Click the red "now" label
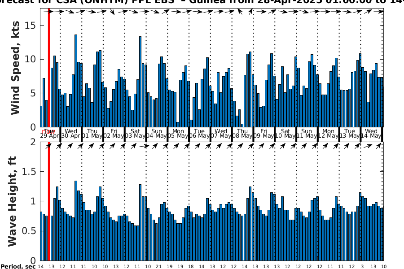The height and width of the screenshot is (269, 404). click(48, 132)
